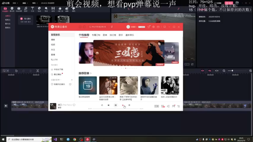Select the Exclusive Customization tab
Viewport: 253px width, 142px height.
tap(96, 35)
